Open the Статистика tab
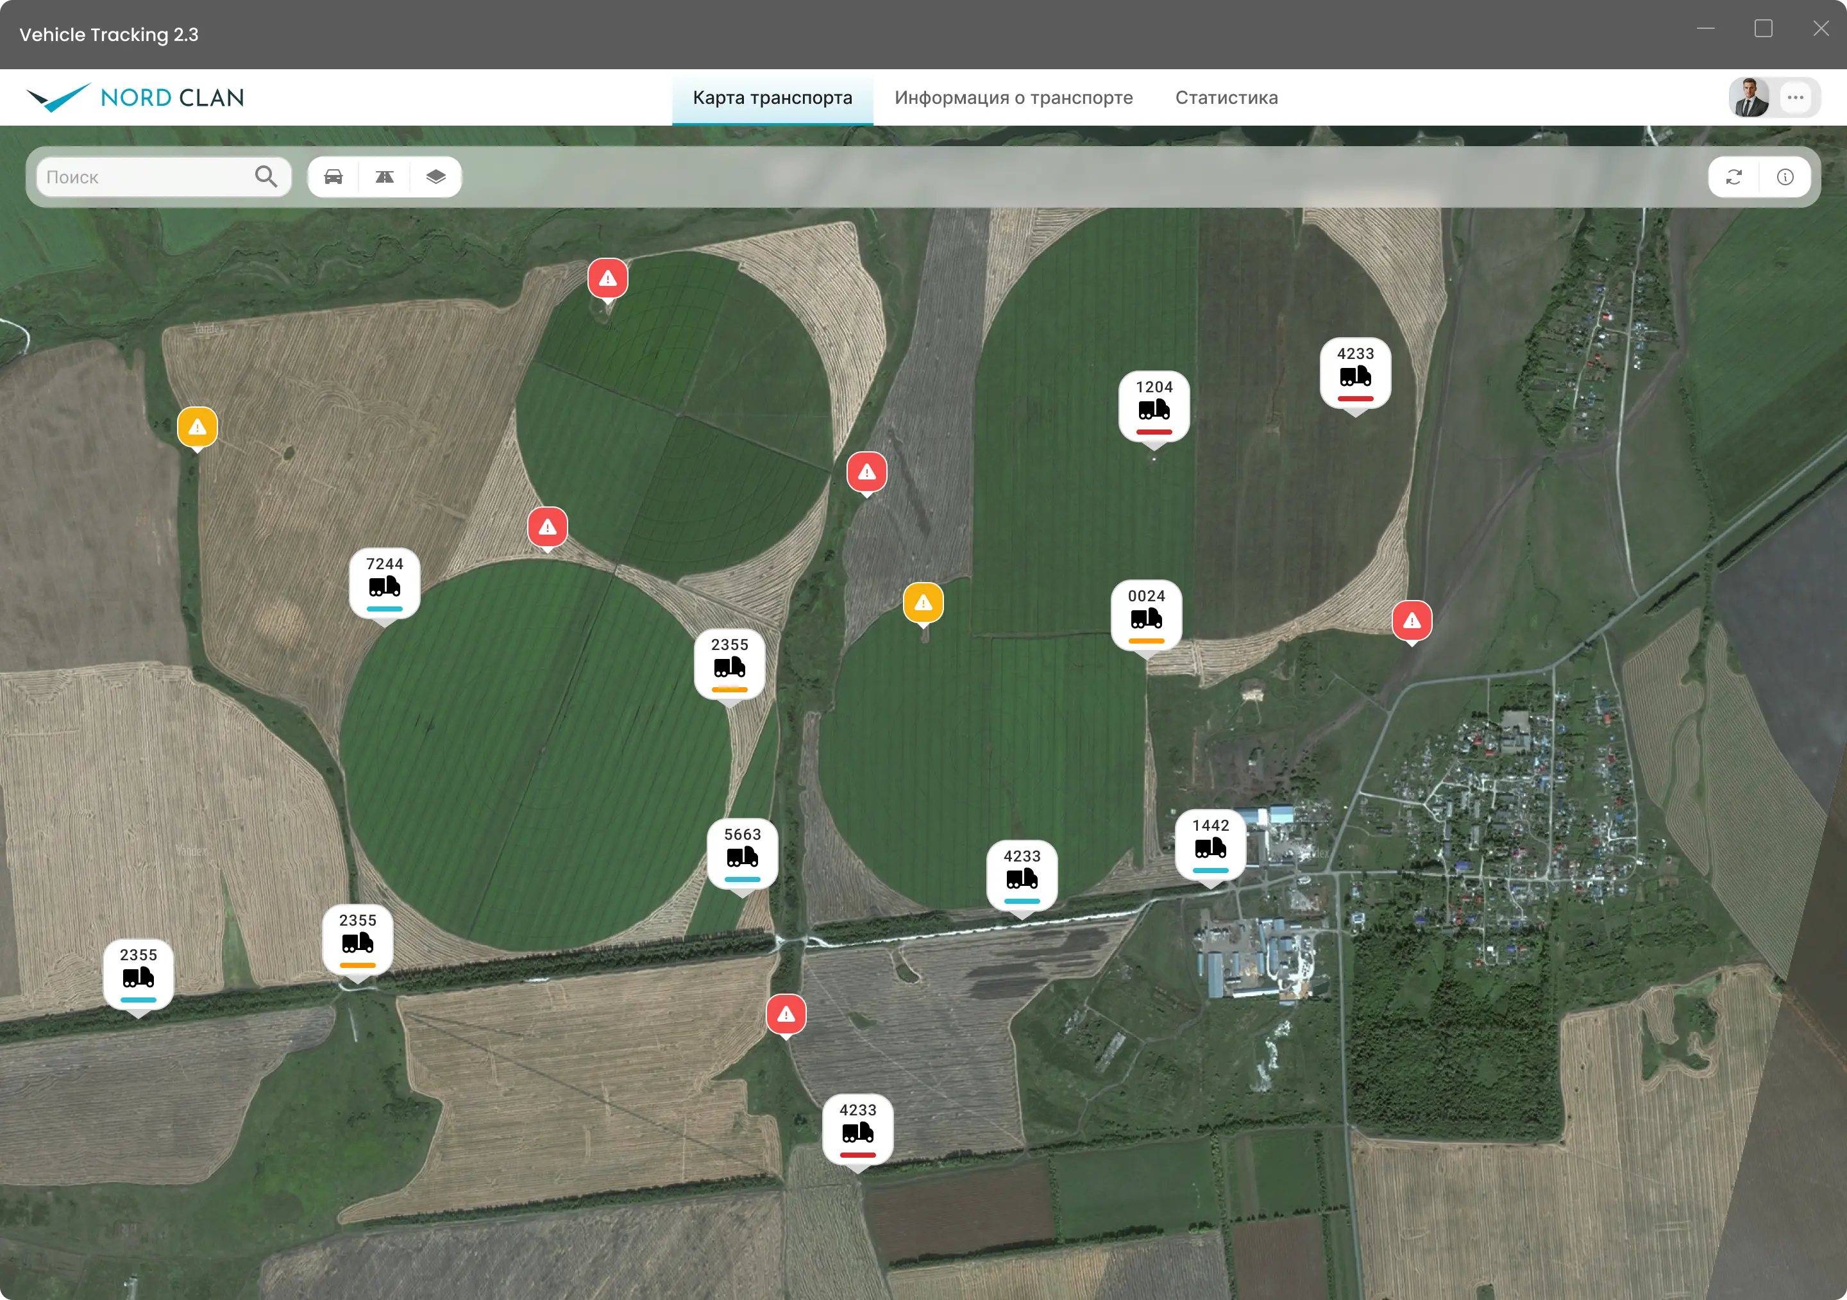Viewport: 1847px width, 1300px height. pos(1226,97)
